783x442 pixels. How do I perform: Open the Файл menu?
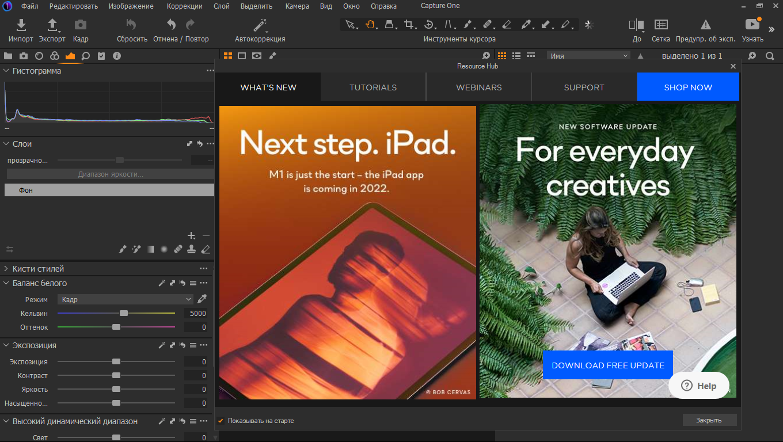(x=30, y=6)
